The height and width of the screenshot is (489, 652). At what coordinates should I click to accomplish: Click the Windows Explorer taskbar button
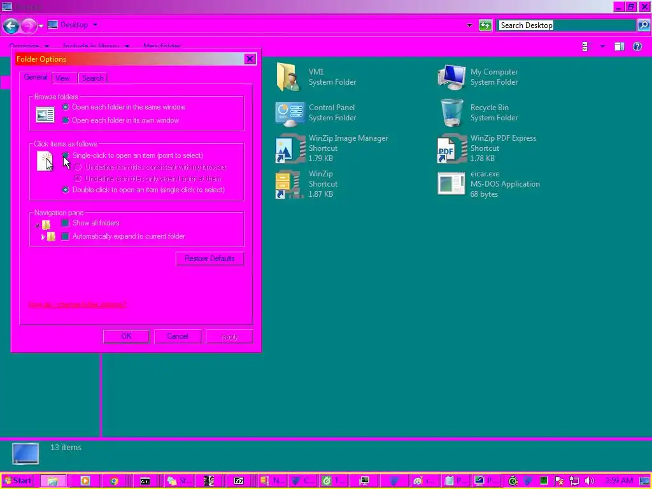tap(53, 481)
